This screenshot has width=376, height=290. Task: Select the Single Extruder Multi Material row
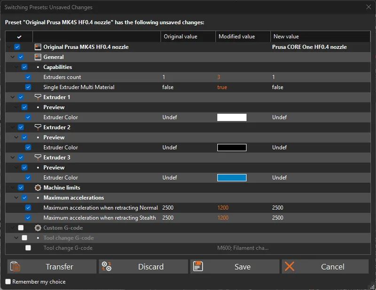(78, 87)
